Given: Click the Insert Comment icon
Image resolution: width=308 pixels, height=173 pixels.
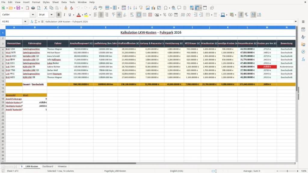Looking at the screenshot, I should [x=179, y=8].
